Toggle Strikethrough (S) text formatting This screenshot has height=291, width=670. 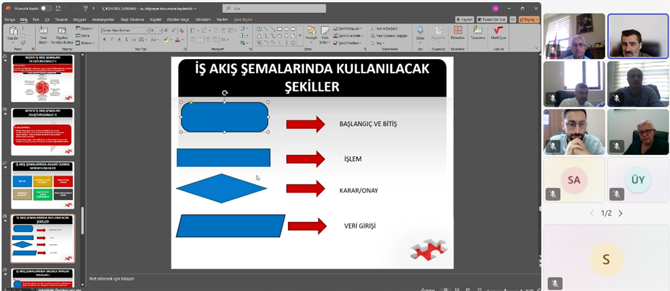click(x=127, y=40)
